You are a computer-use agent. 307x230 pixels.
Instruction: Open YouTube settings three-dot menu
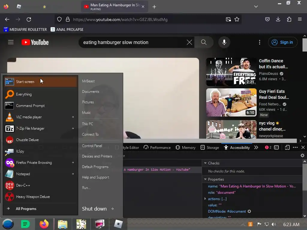tap(260, 42)
